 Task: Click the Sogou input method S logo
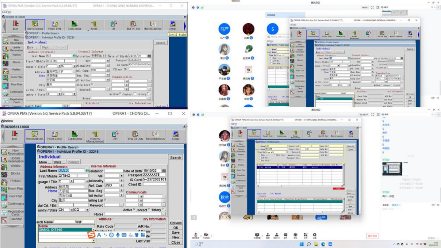click(92, 235)
